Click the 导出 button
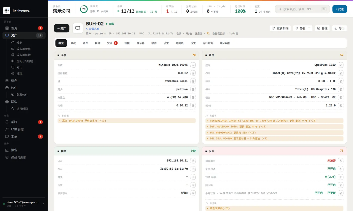 [339, 28]
